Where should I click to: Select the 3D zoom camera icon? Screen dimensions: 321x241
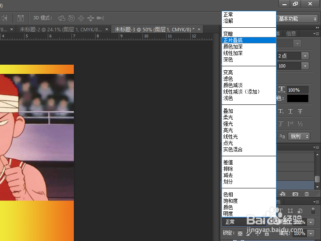[100, 18]
